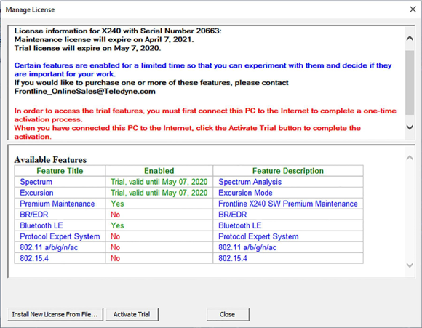422x328 pixels.
Task: Select the Spectrum feature title cell
Action: coord(60,182)
